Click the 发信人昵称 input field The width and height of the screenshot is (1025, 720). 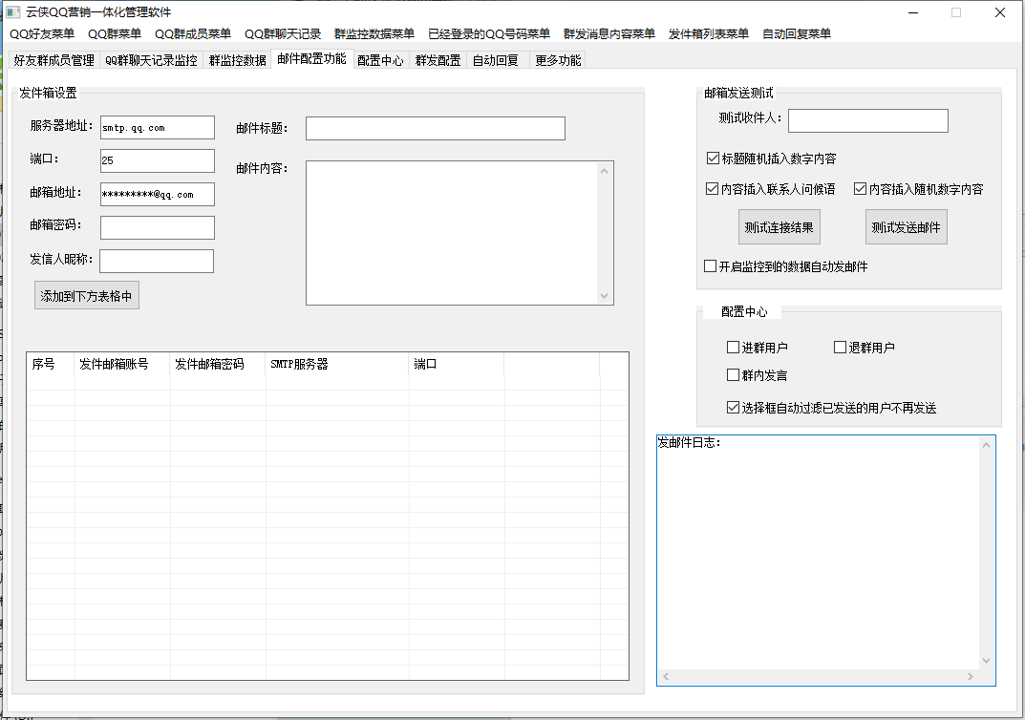[x=157, y=261]
